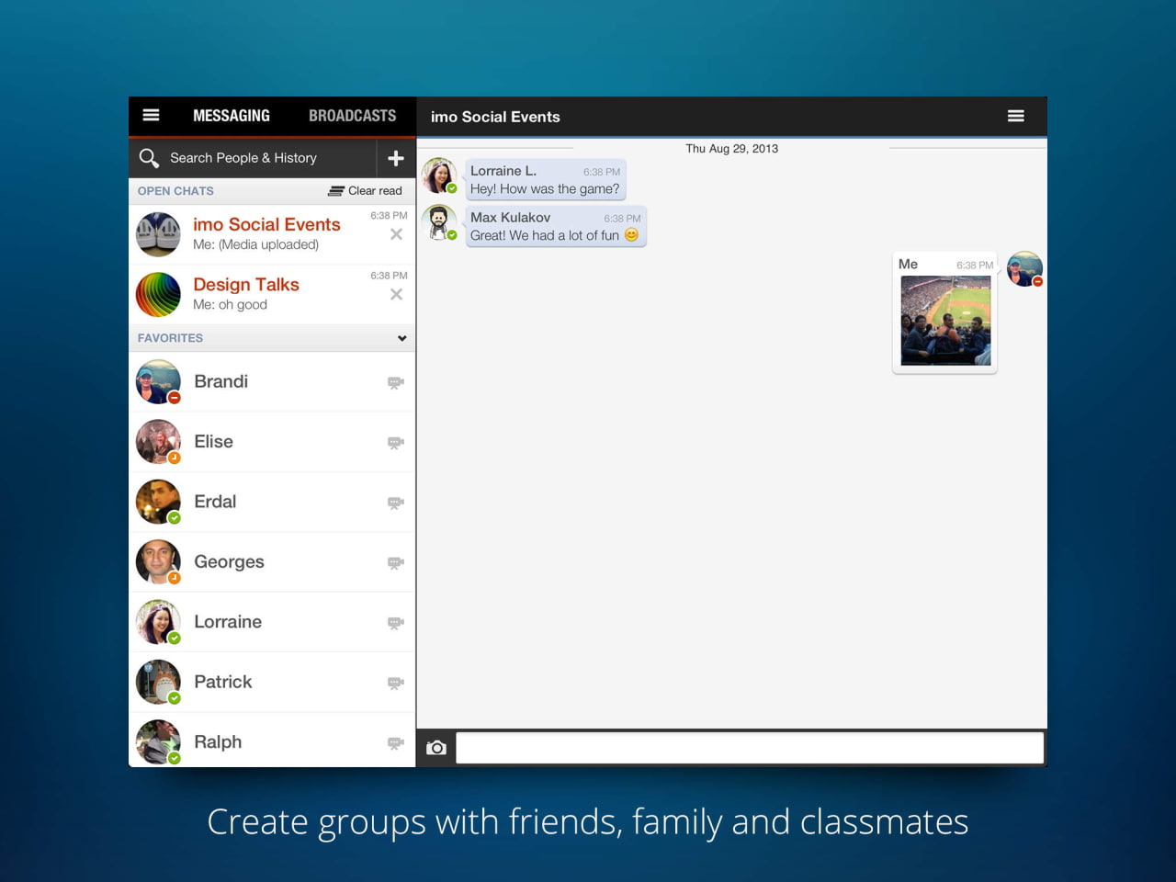1176x882 pixels.
Task: Select the MESSAGING tab
Action: (x=231, y=116)
